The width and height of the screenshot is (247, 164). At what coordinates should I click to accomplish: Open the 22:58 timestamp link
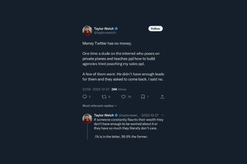coord(87,89)
